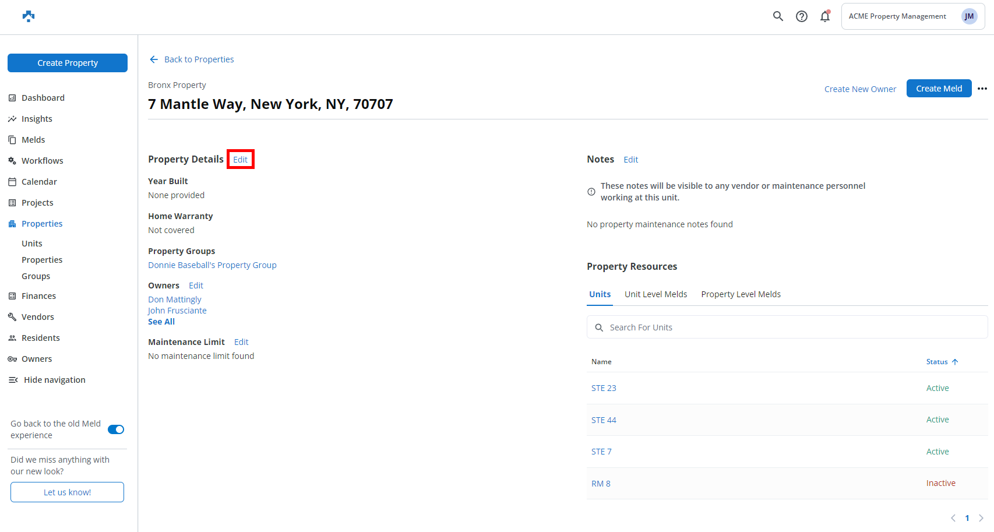Open notifications bell icon
Image resolution: width=994 pixels, height=532 pixels.
[x=825, y=16]
